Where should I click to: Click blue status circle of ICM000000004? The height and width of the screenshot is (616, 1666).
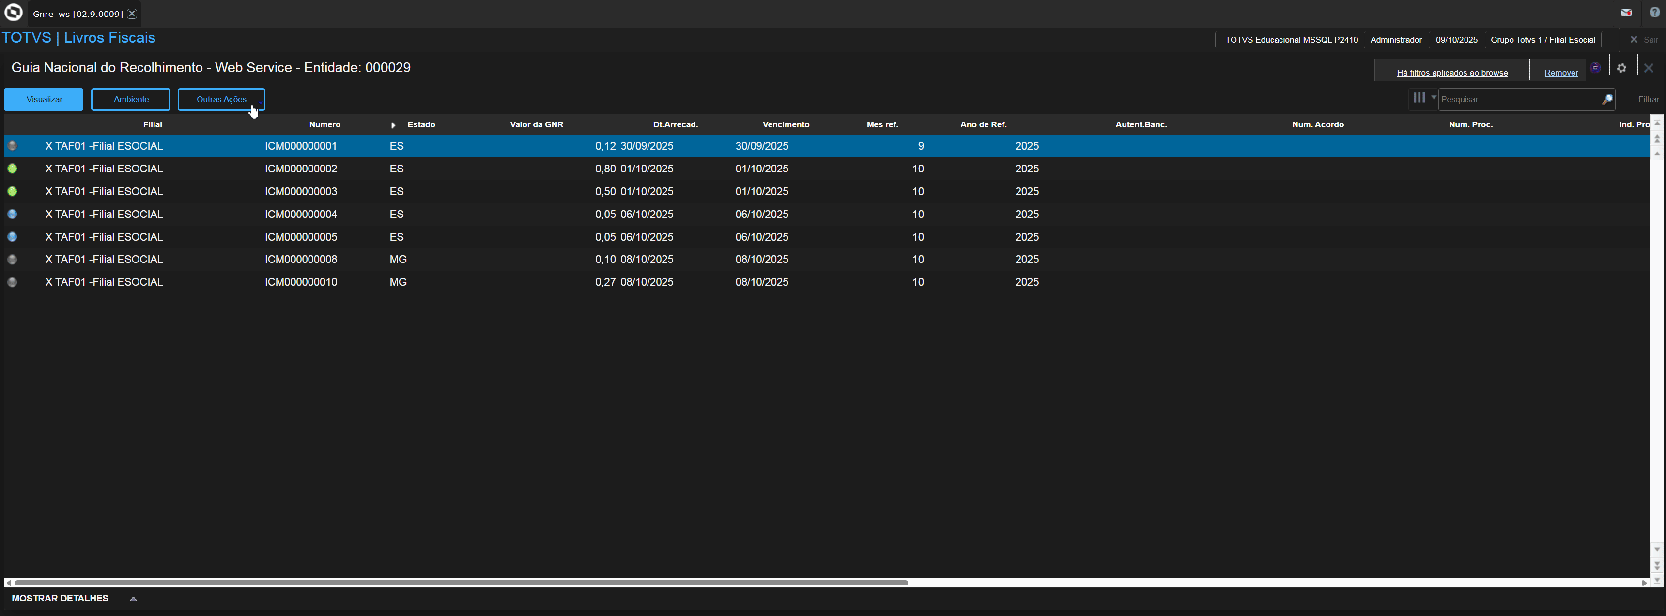pyautogui.click(x=12, y=214)
